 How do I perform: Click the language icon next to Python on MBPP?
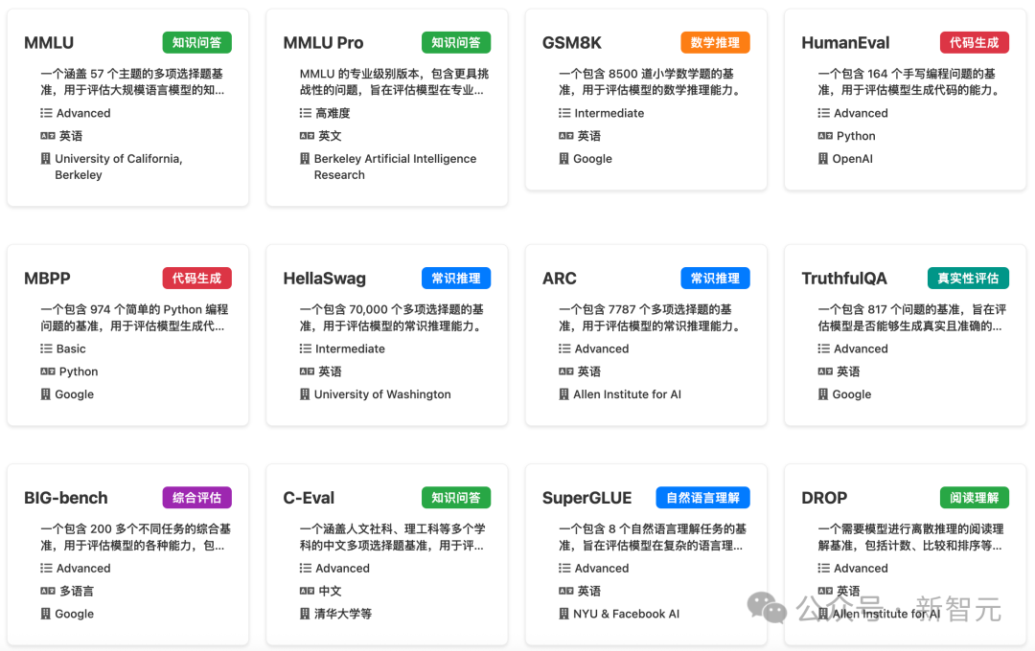[48, 371]
